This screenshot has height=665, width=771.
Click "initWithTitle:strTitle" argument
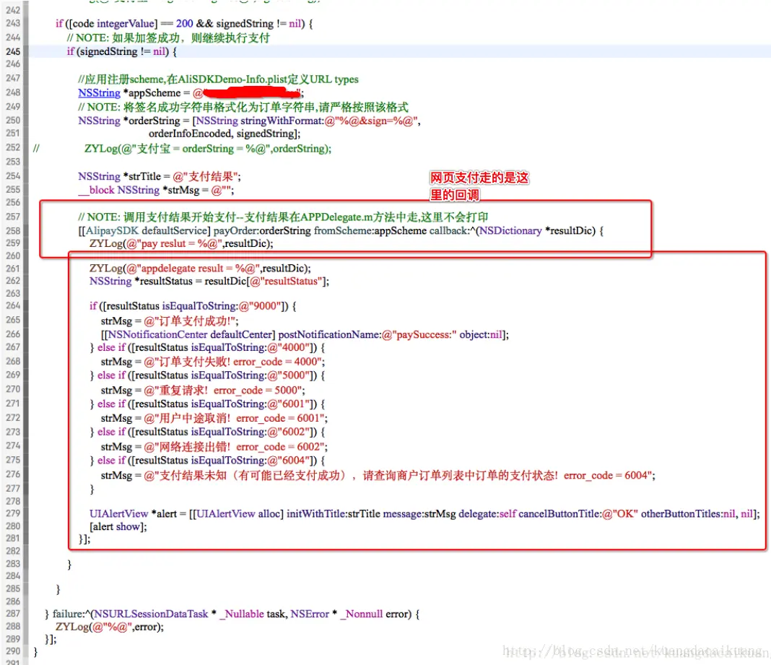tap(334, 514)
